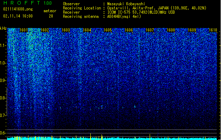221x140 pixels.
Task: Click the Receiver label
Action: (x=71, y=12)
